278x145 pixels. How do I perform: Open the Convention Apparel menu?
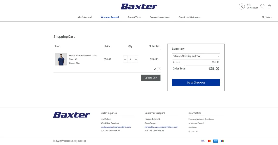[160, 17]
